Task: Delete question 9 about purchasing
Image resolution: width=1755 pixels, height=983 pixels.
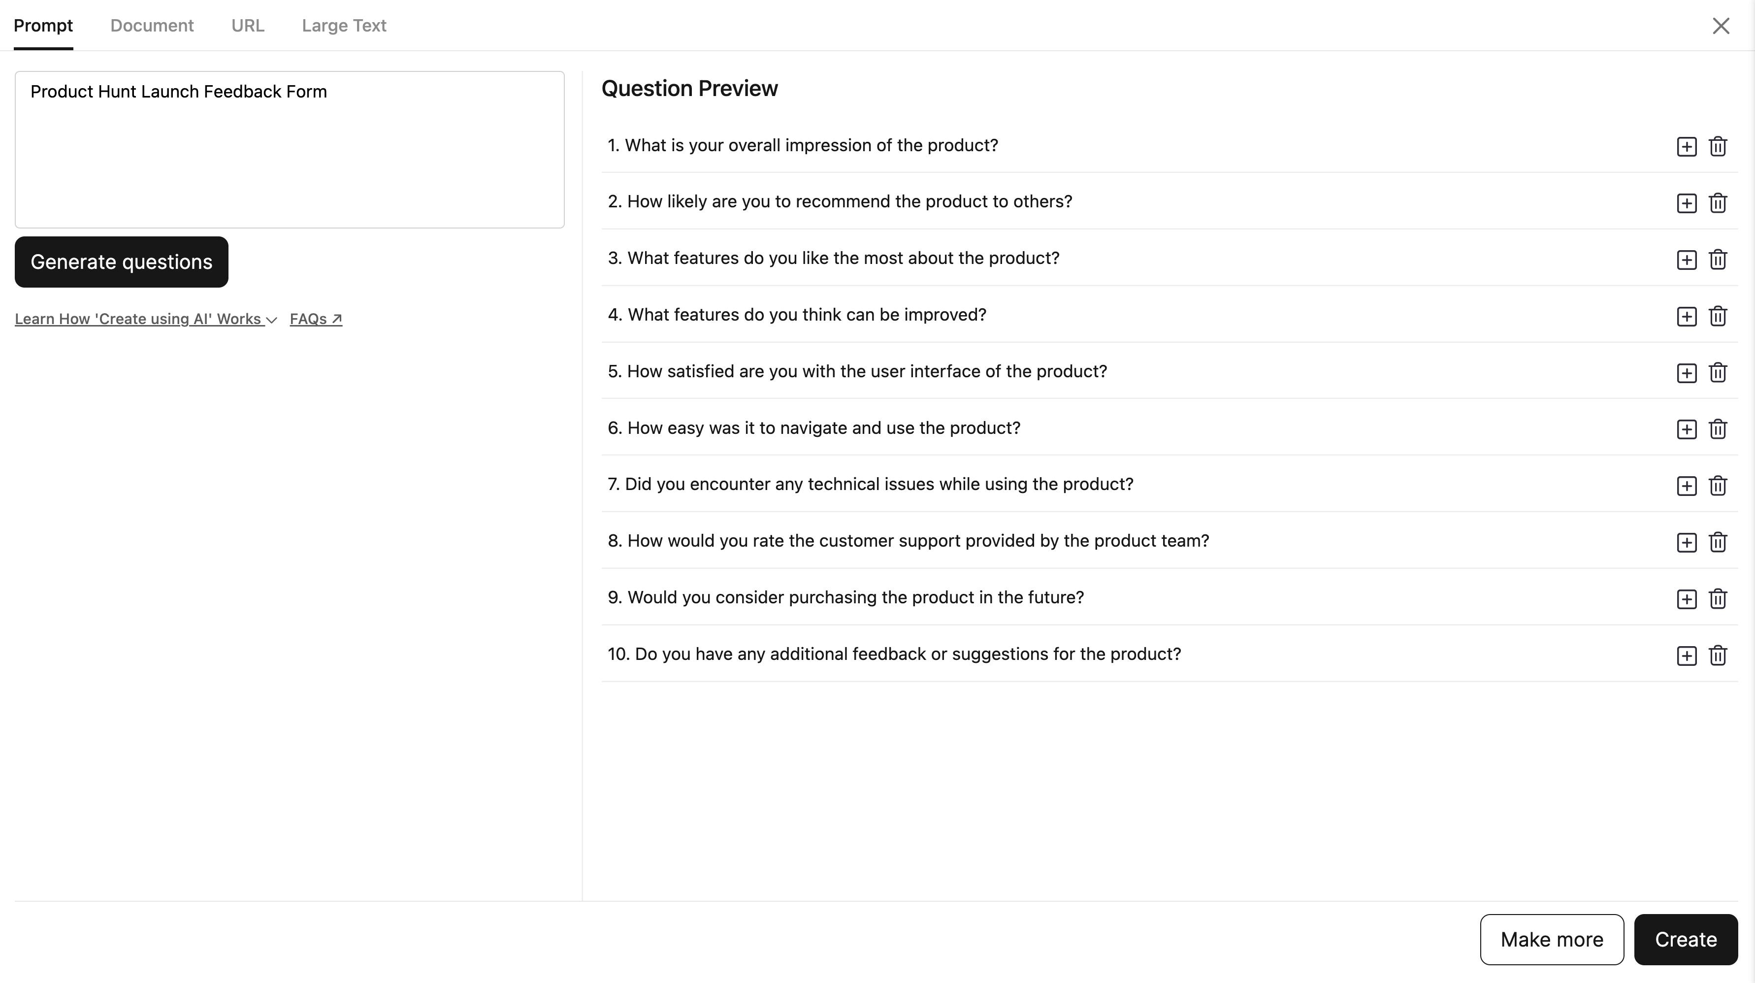Action: point(1718,599)
